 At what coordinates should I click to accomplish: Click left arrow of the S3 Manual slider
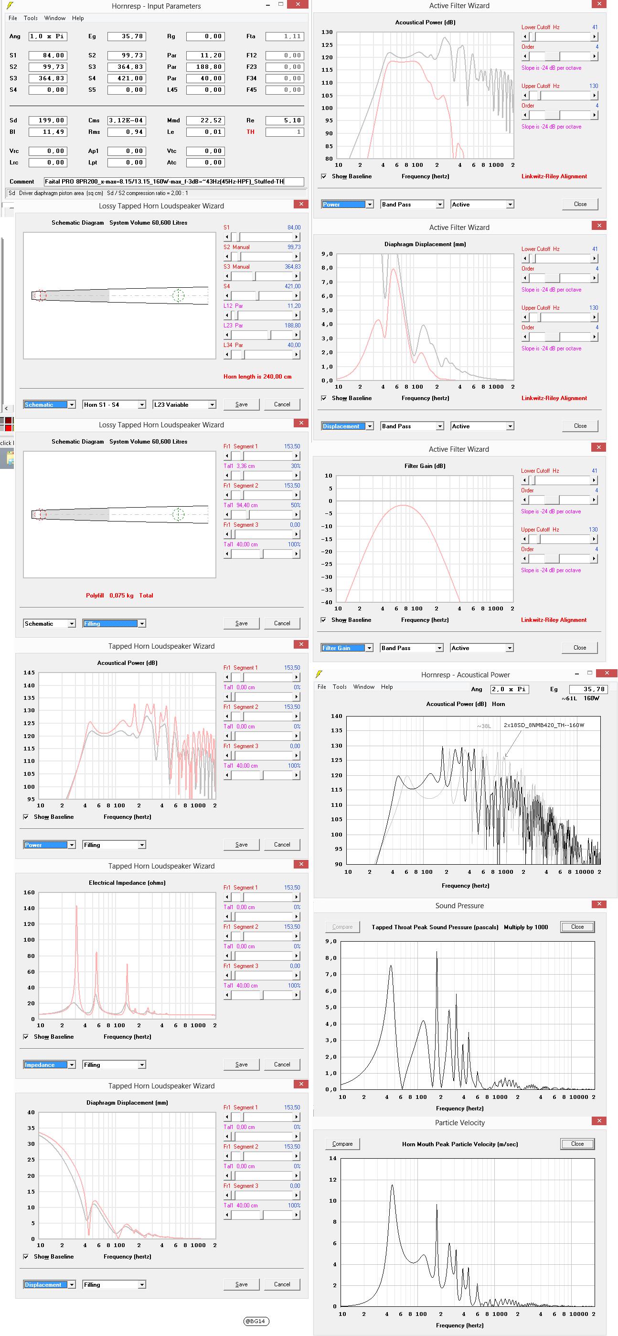pyautogui.click(x=227, y=276)
